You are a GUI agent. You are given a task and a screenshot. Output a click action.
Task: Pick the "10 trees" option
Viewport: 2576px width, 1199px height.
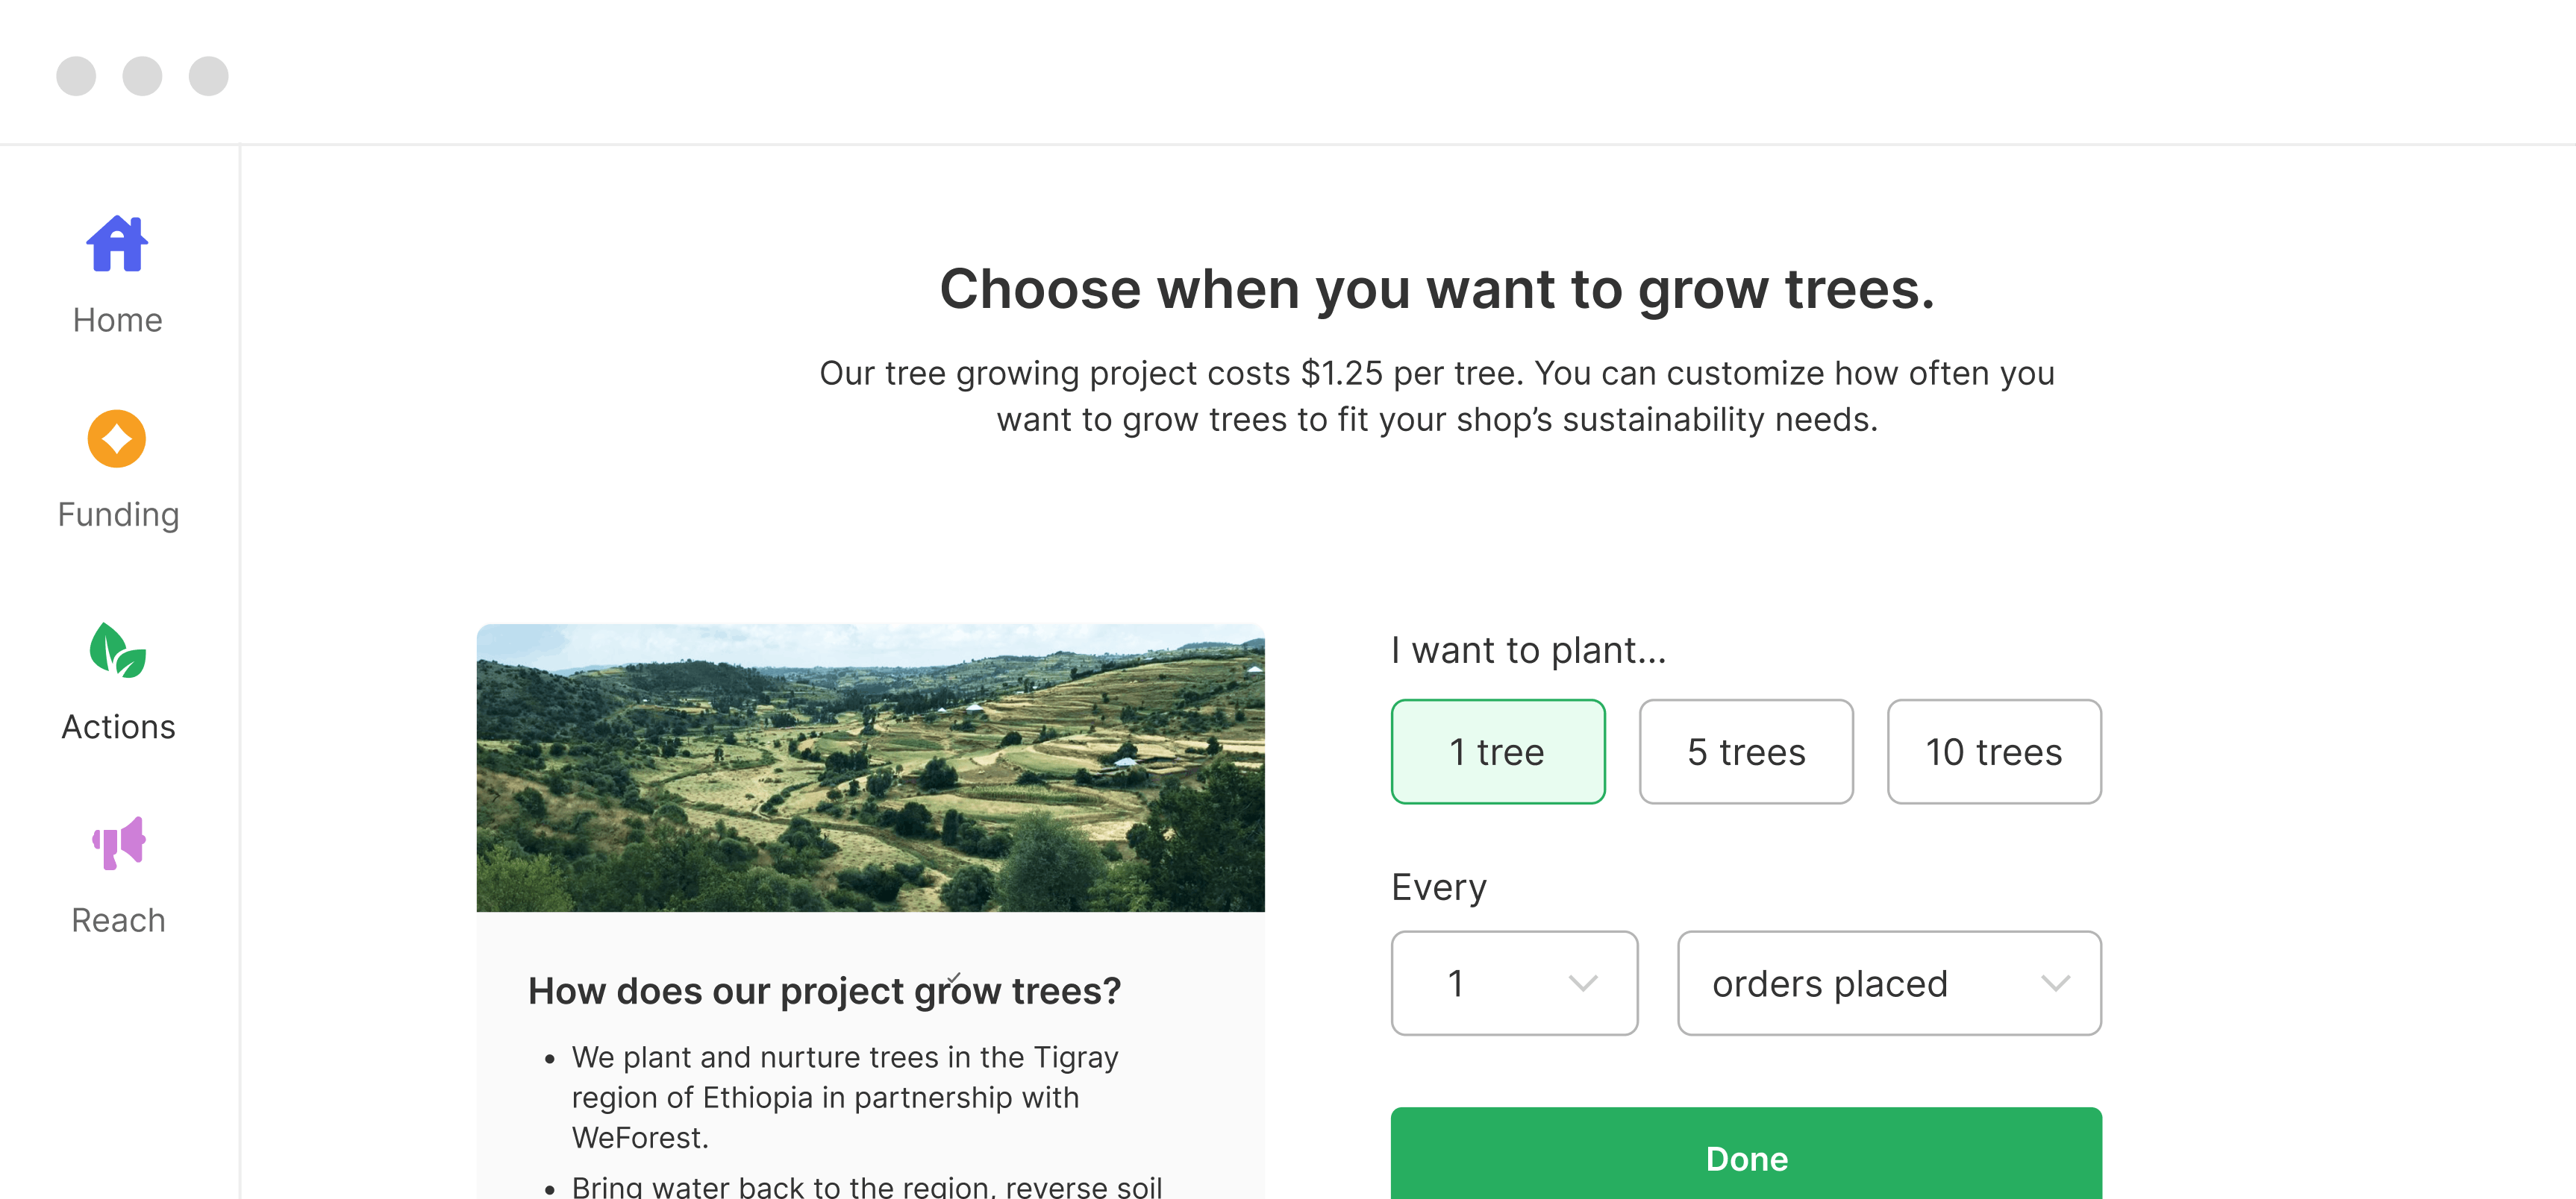1993,752
